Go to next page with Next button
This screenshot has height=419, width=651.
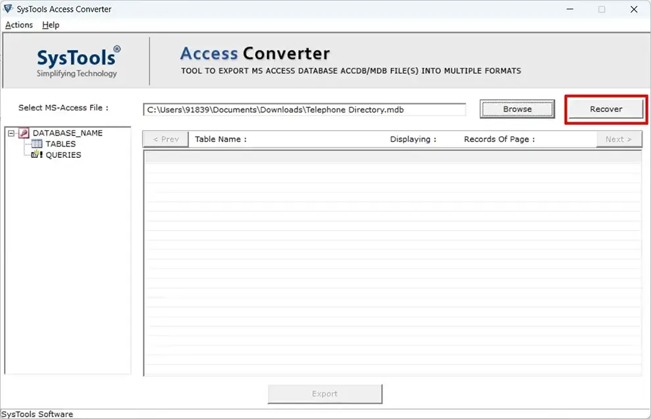619,139
